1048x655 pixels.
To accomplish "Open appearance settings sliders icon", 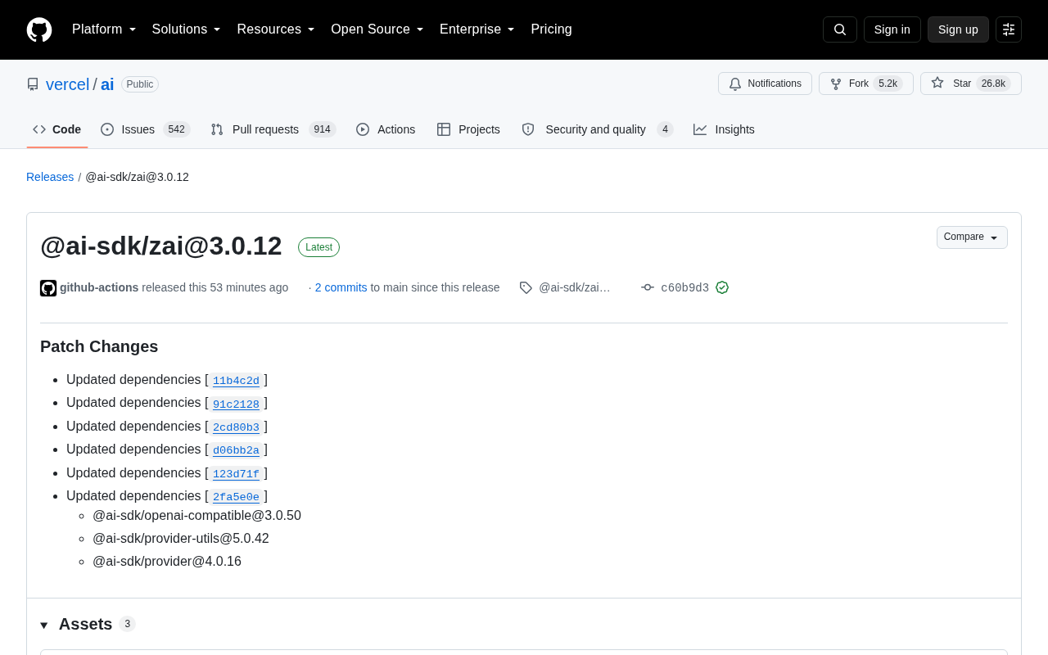I will [1009, 29].
